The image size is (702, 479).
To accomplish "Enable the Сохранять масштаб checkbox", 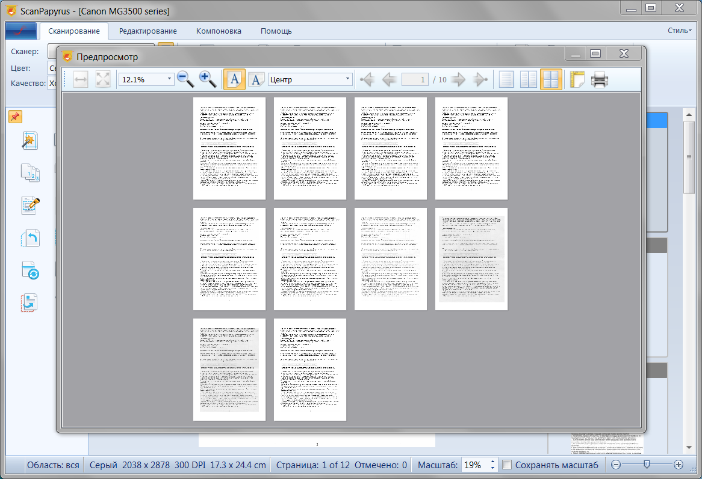I will 508,465.
